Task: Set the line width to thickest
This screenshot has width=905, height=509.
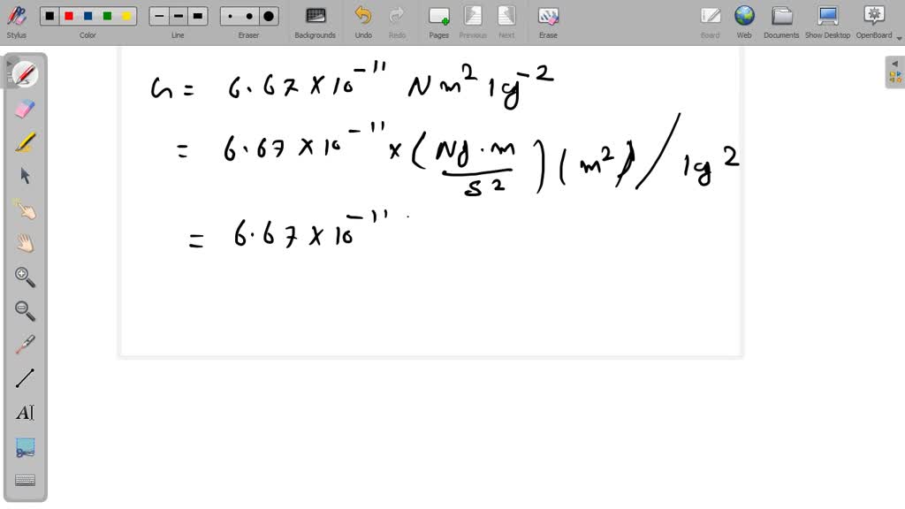Action: tap(198, 15)
